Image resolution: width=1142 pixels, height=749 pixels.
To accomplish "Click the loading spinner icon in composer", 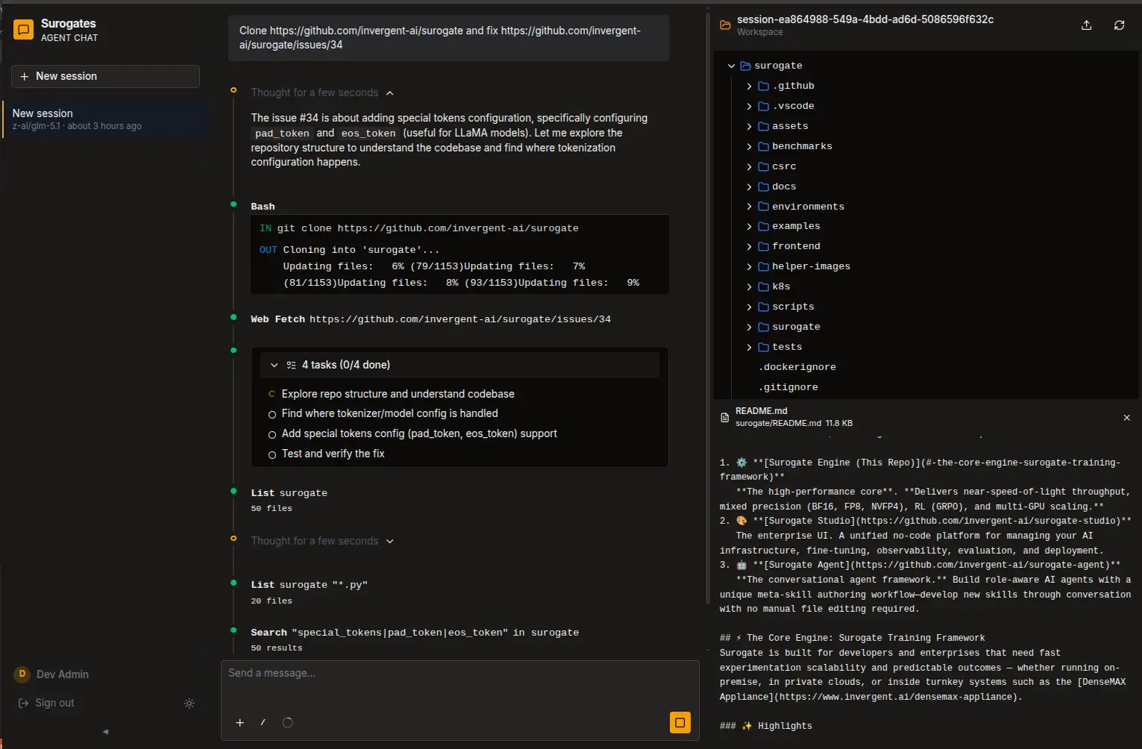I will (x=288, y=722).
